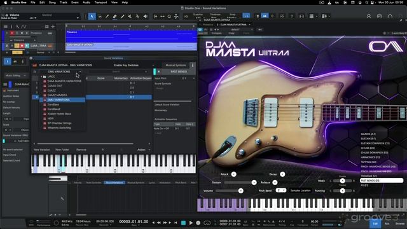
Task: Mute the Presence track
Action: click(12, 33)
